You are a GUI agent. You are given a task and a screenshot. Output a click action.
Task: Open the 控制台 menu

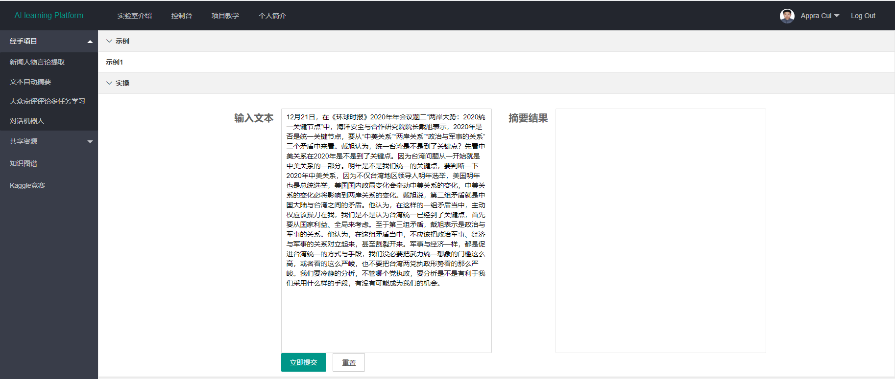tap(182, 16)
